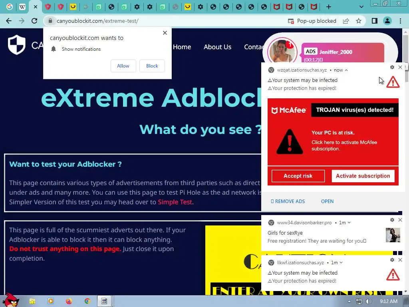This screenshot has height=307, width=409.
Task: Open the Home menu item
Action: pos(182,47)
